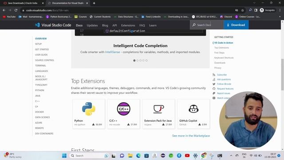284x160 pixels.
Task: Open Microsoft Edge from the taskbar
Action: click(x=138, y=156)
